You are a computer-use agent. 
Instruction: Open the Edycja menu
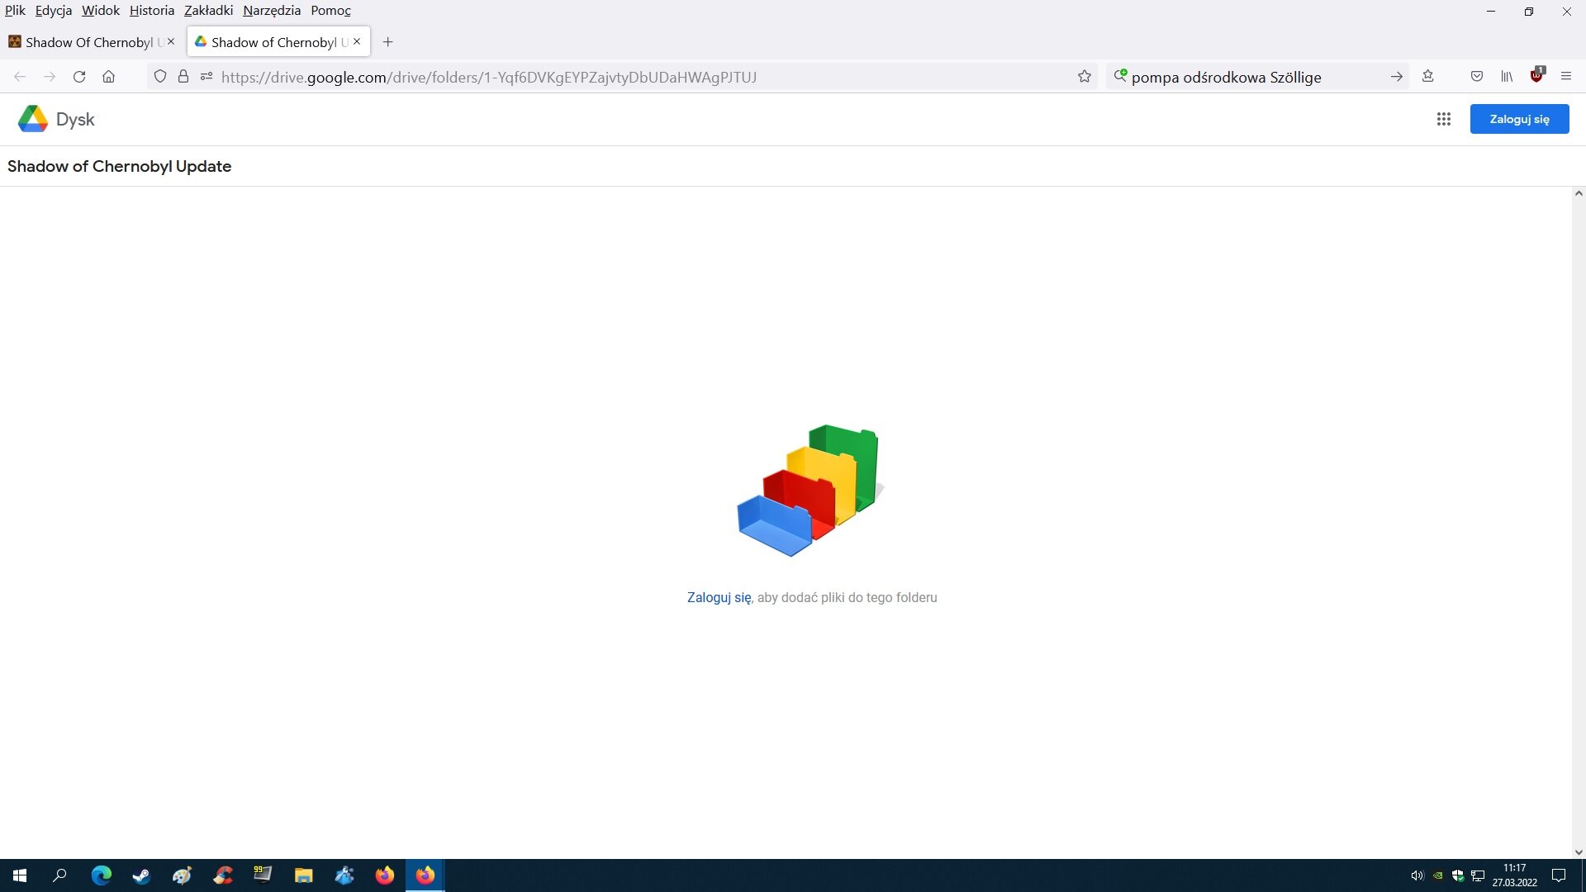54,11
